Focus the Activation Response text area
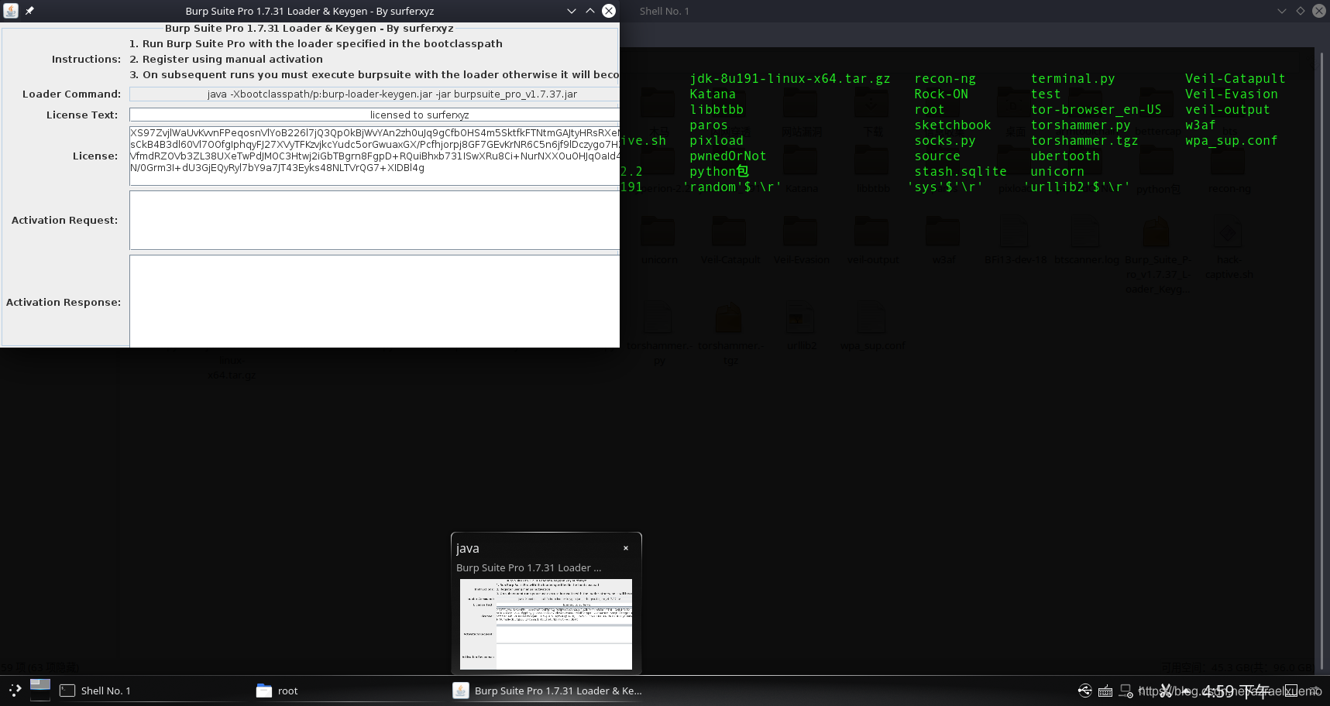The image size is (1330, 706). point(374,300)
